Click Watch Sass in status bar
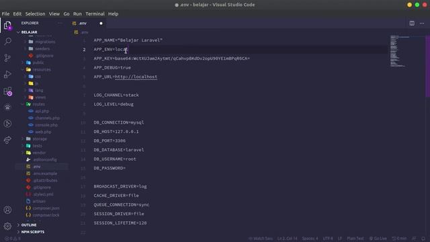Image resolution: width=430 pixels, height=242 pixels. pos(261,239)
